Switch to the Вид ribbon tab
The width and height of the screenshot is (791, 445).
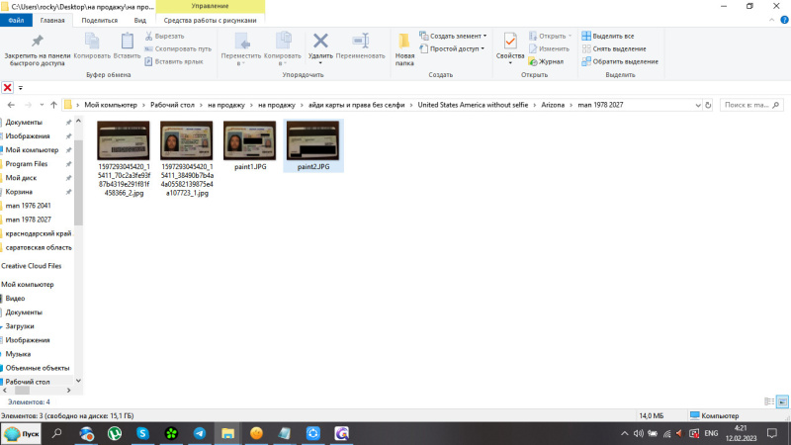140,20
